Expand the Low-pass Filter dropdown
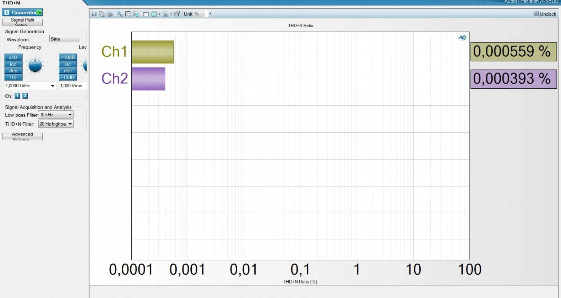The width and height of the screenshot is (561, 298). point(70,115)
